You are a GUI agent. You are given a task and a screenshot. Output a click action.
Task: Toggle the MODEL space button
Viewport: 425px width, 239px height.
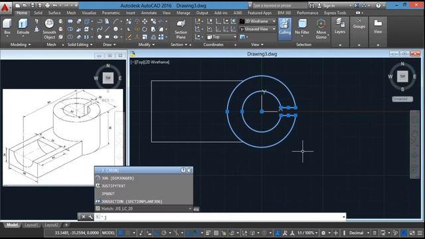108,233
